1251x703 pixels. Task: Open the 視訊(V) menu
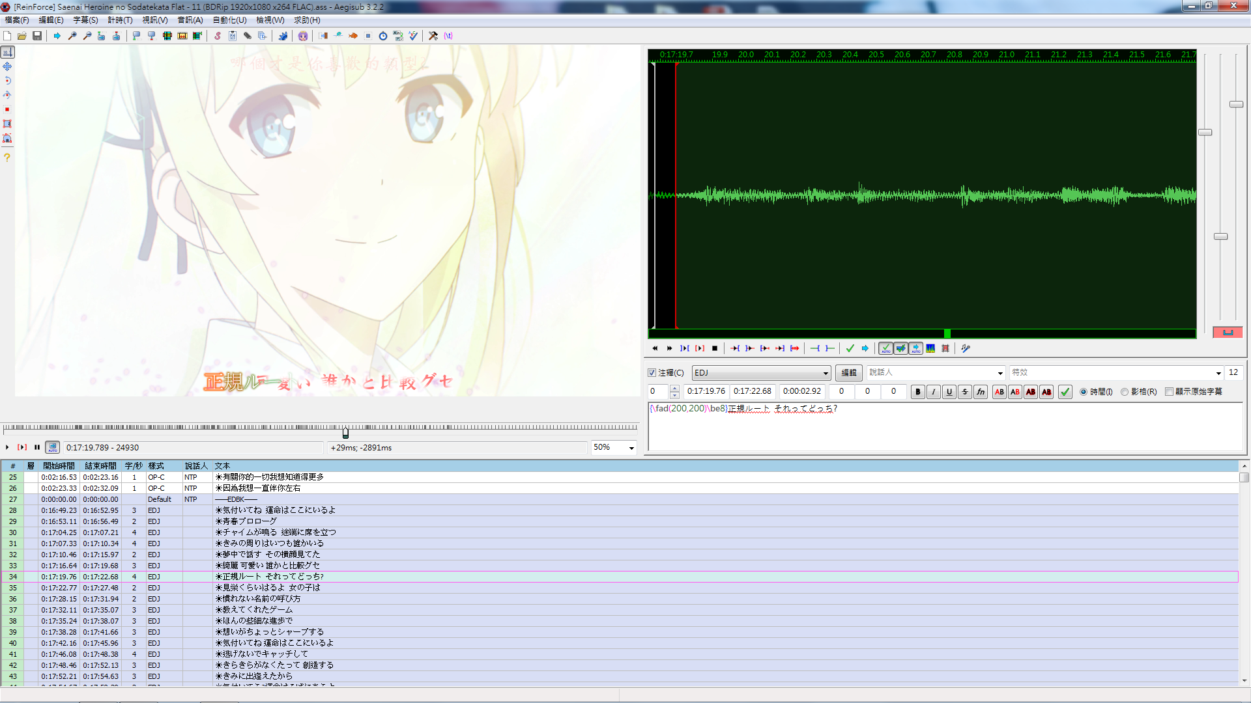tap(155, 20)
